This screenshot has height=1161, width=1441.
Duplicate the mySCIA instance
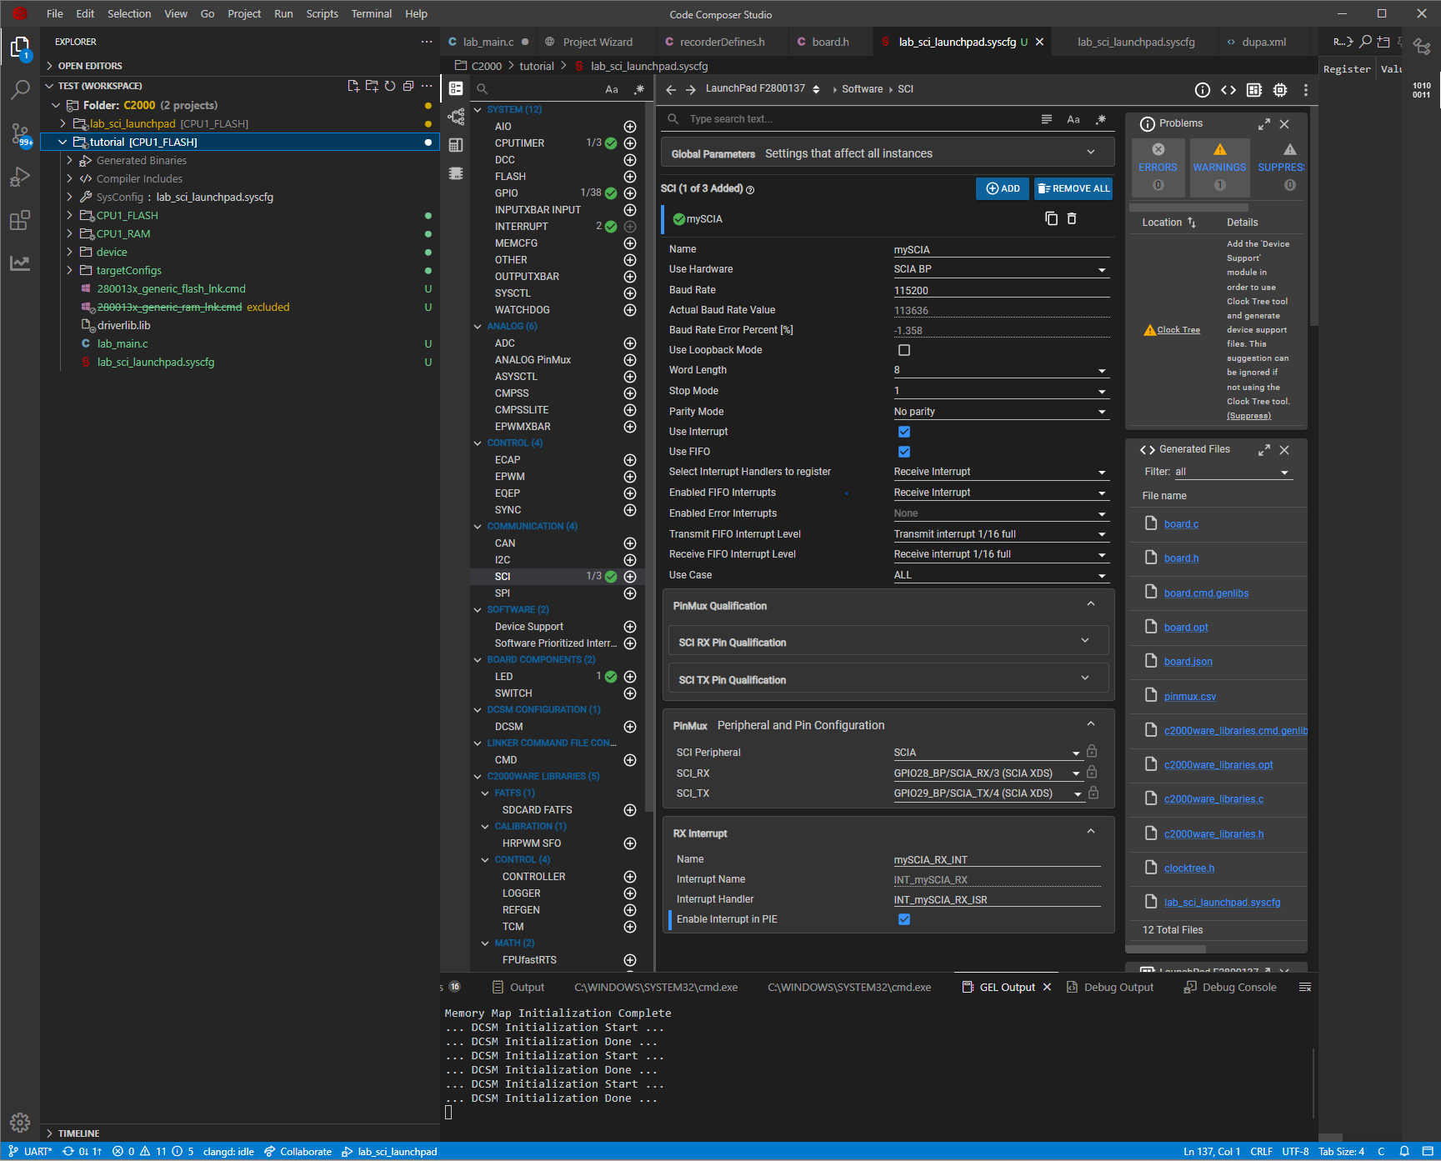[1051, 218]
